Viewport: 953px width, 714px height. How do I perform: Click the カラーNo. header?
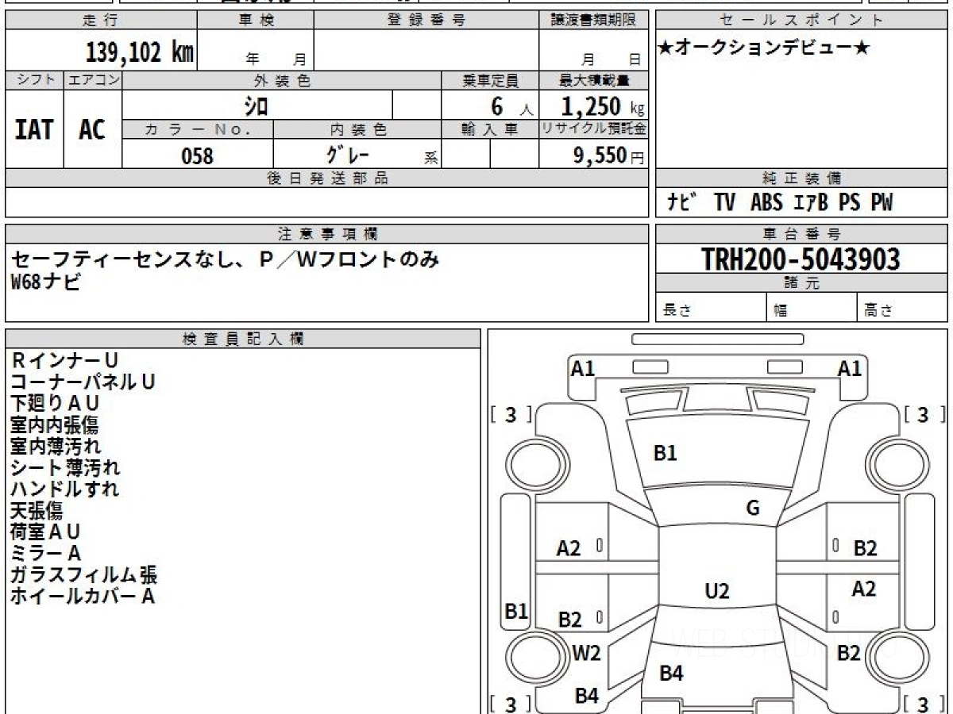[x=198, y=129]
